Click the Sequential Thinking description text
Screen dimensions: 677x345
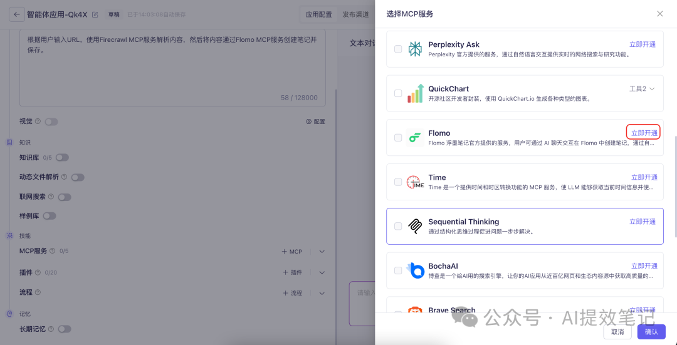coord(481,232)
